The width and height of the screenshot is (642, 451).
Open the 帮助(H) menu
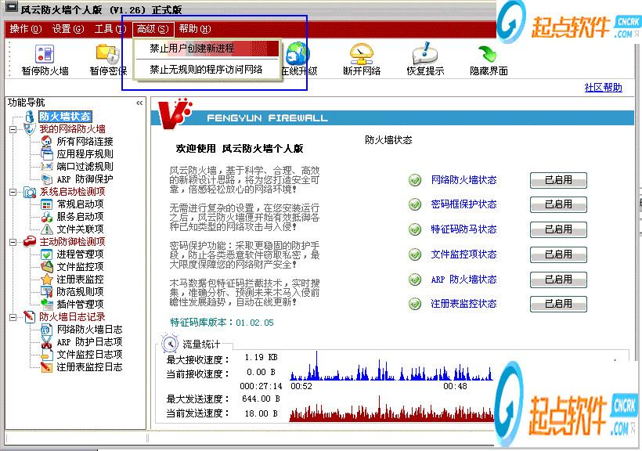coord(195,29)
